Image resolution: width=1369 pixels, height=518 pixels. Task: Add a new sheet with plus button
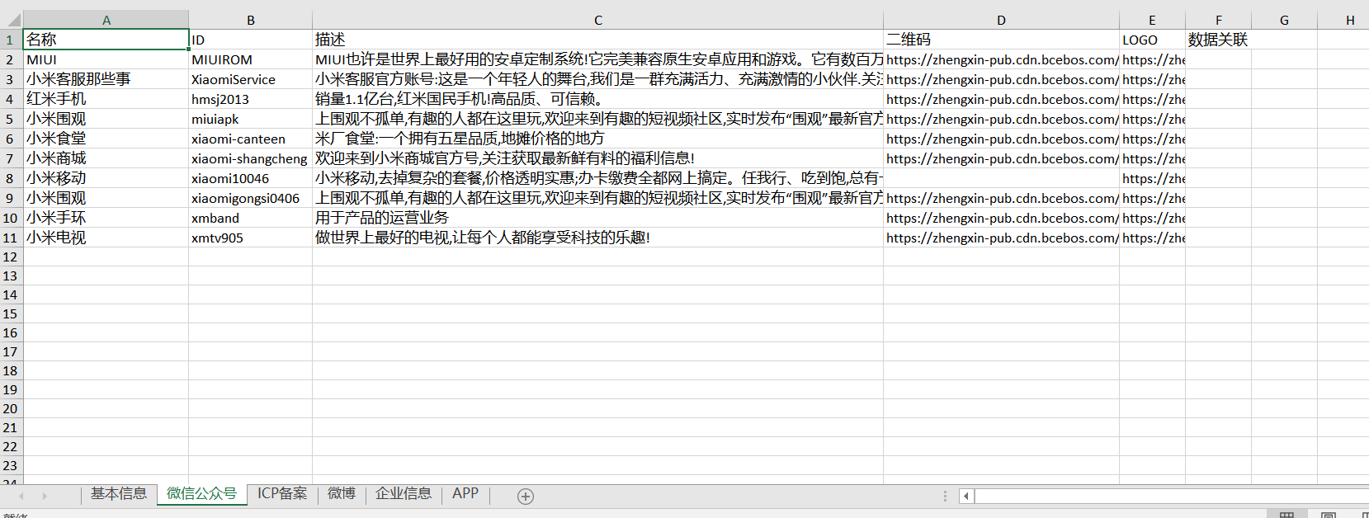526,496
